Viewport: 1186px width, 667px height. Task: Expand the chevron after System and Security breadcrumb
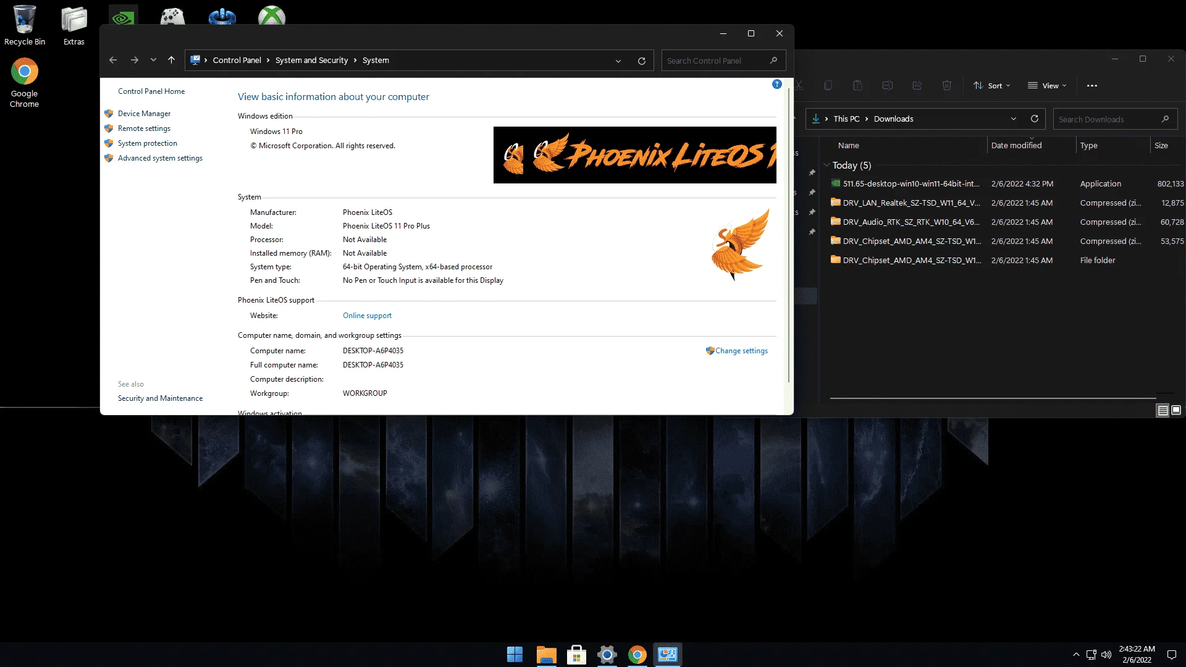point(355,61)
